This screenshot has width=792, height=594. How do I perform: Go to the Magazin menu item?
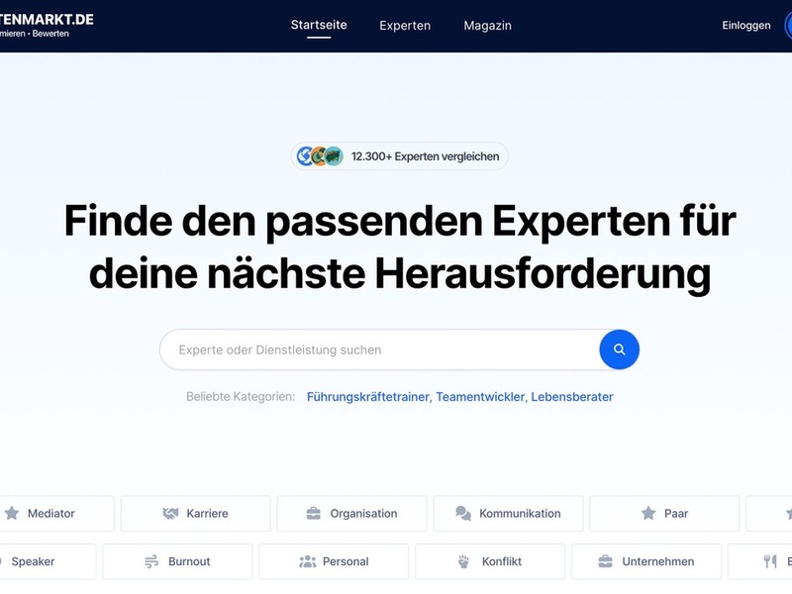pos(487,26)
